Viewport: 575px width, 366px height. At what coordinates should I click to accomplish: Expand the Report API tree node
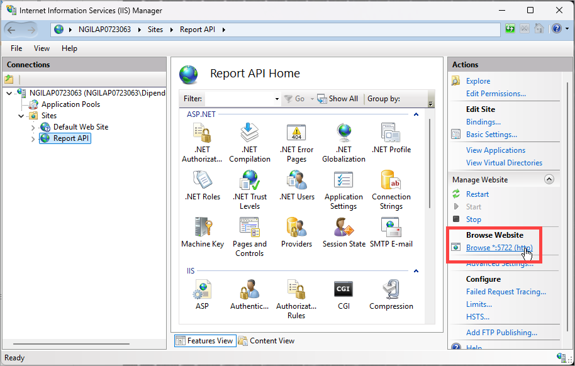click(33, 138)
